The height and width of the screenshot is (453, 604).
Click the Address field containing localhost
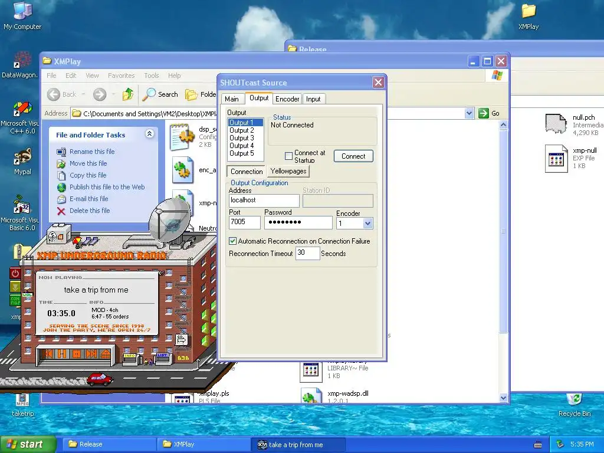(264, 201)
